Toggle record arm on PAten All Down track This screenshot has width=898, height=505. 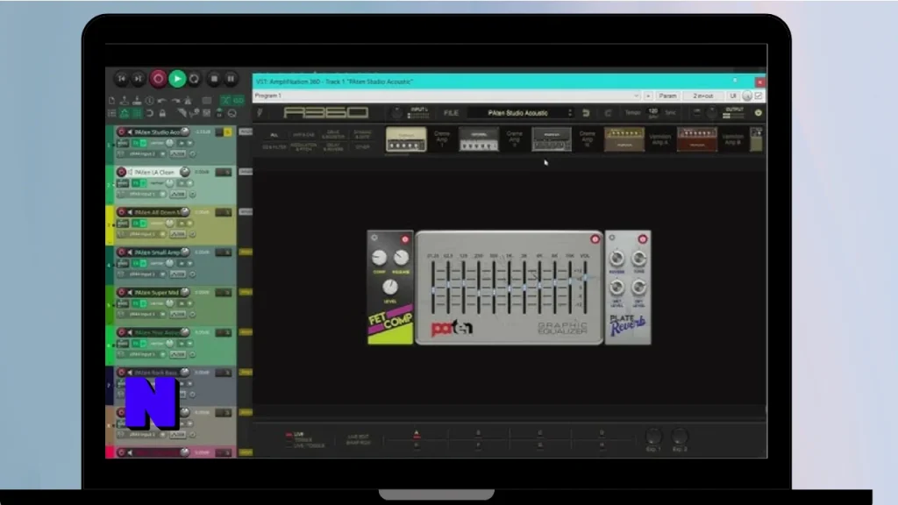(121, 212)
